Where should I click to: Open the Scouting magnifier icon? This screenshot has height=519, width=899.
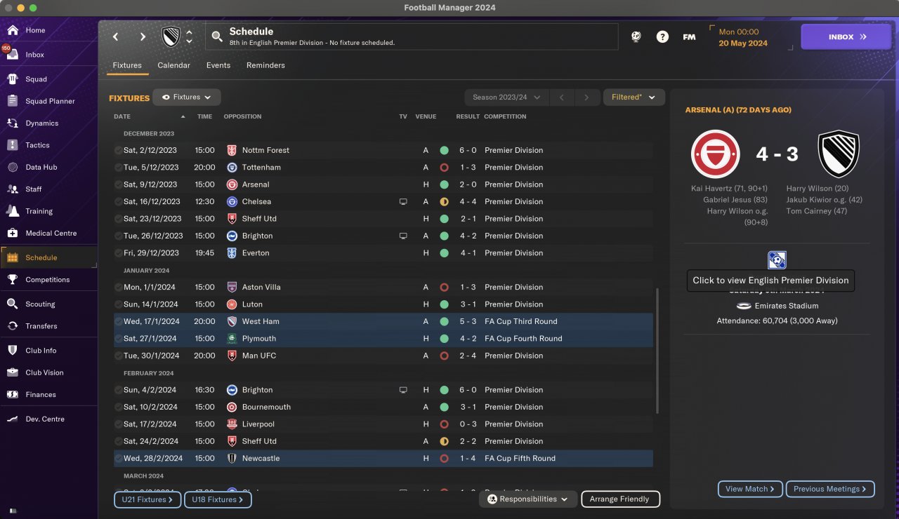[13, 304]
